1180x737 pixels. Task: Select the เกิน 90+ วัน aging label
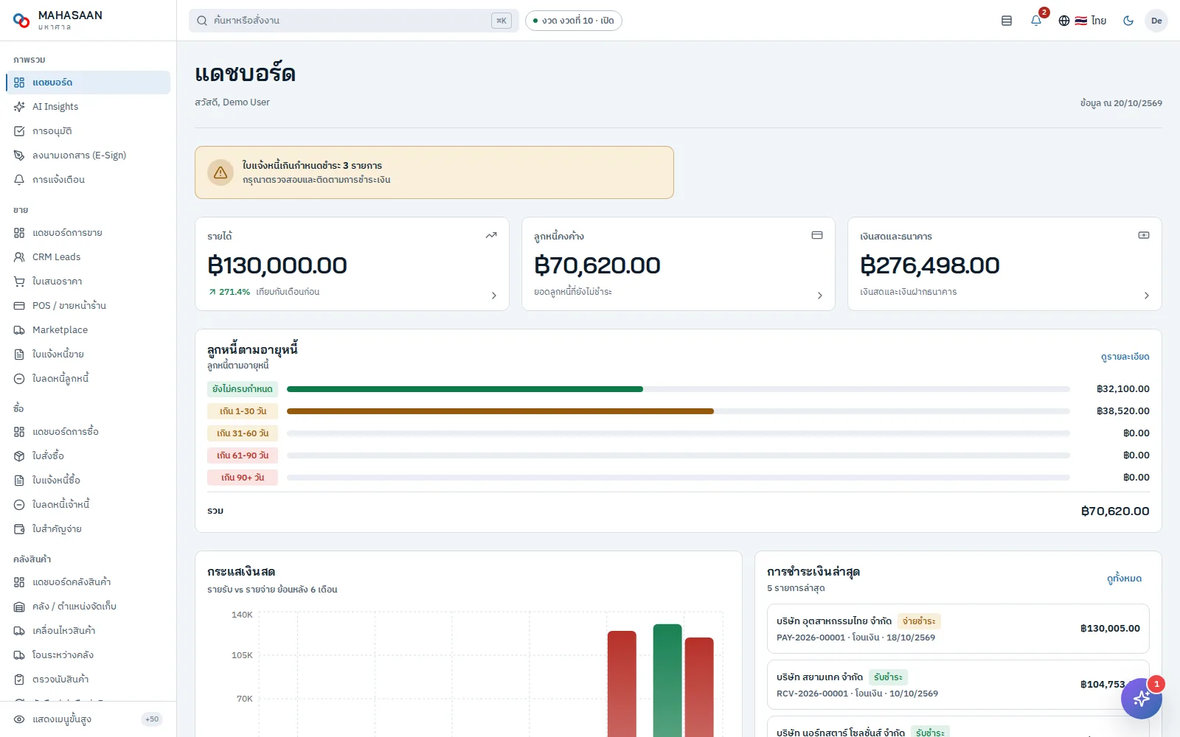pyautogui.click(x=243, y=478)
